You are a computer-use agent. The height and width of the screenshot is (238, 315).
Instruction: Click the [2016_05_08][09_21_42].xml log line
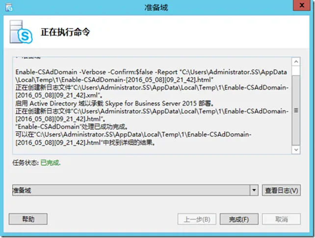point(59,95)
